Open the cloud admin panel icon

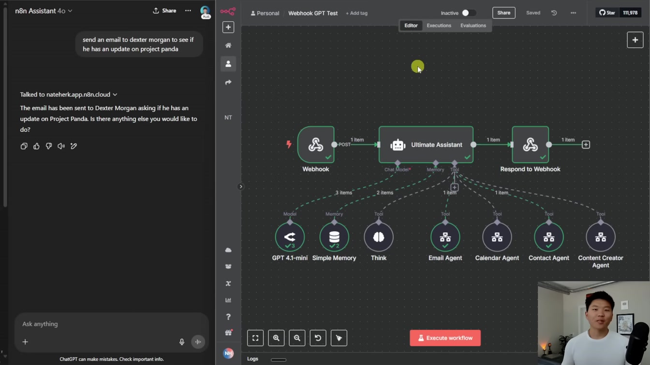228,250
